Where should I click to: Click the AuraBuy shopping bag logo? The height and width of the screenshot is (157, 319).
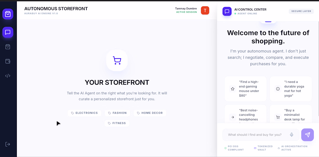(8, 14)
